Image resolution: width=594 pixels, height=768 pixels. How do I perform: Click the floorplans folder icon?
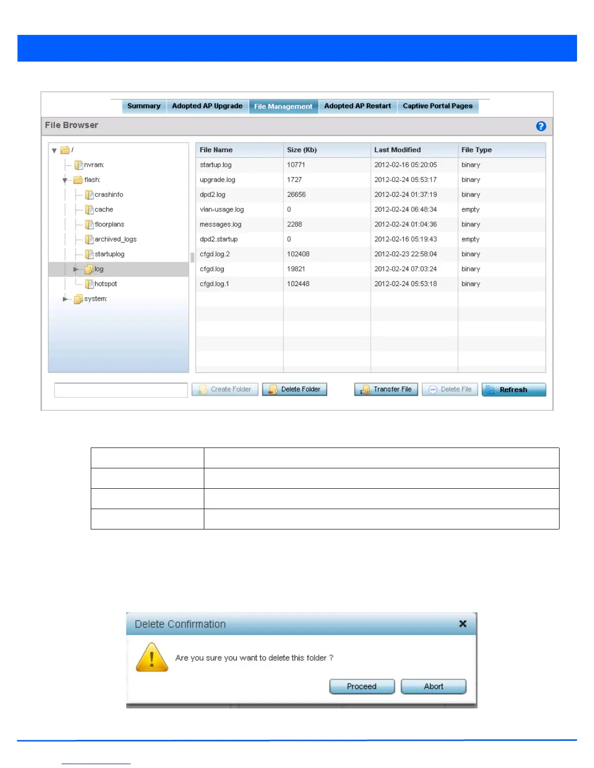click(89, 224)
